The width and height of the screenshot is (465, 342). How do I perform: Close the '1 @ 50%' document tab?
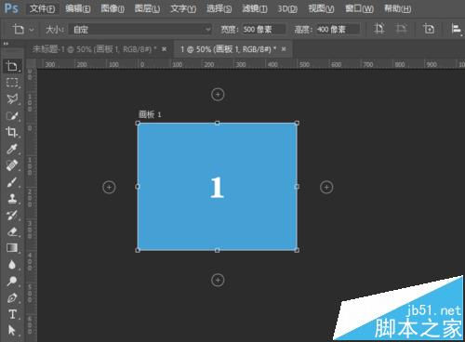284,49
